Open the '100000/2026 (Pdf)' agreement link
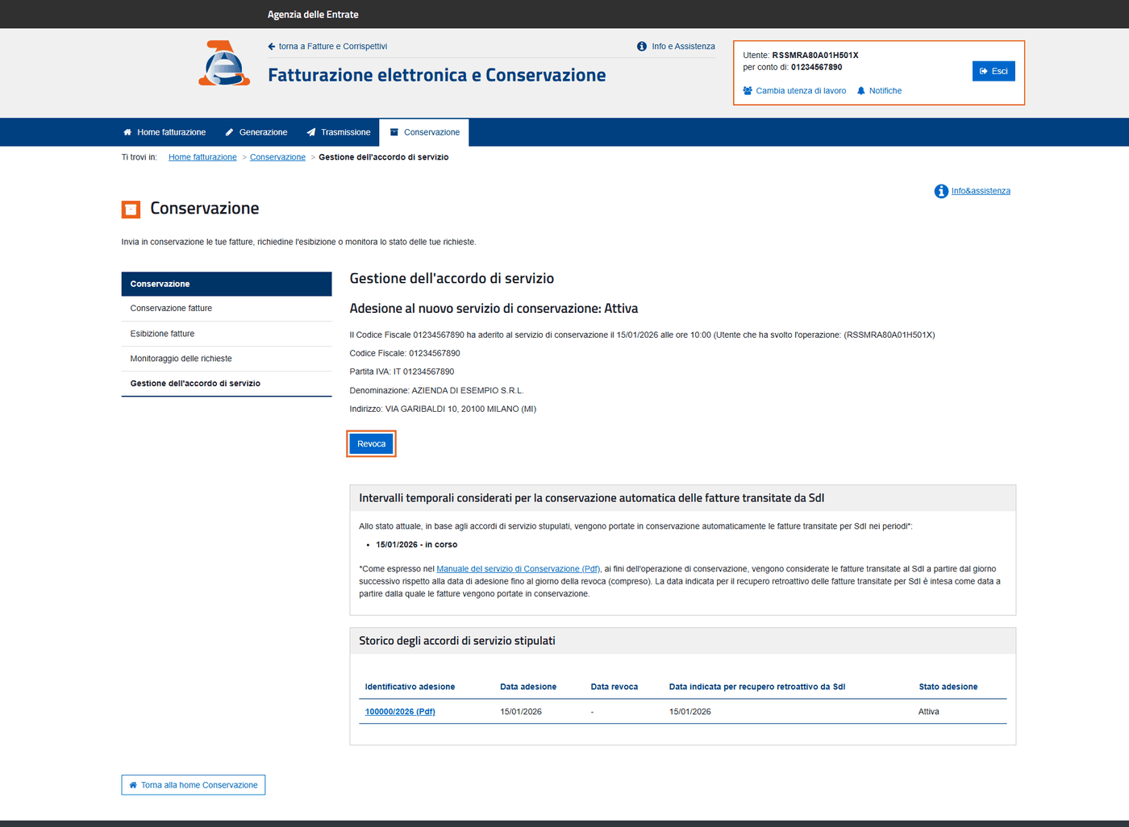Viewport: 1129px width, 827px height. click(x=400, y=712)
